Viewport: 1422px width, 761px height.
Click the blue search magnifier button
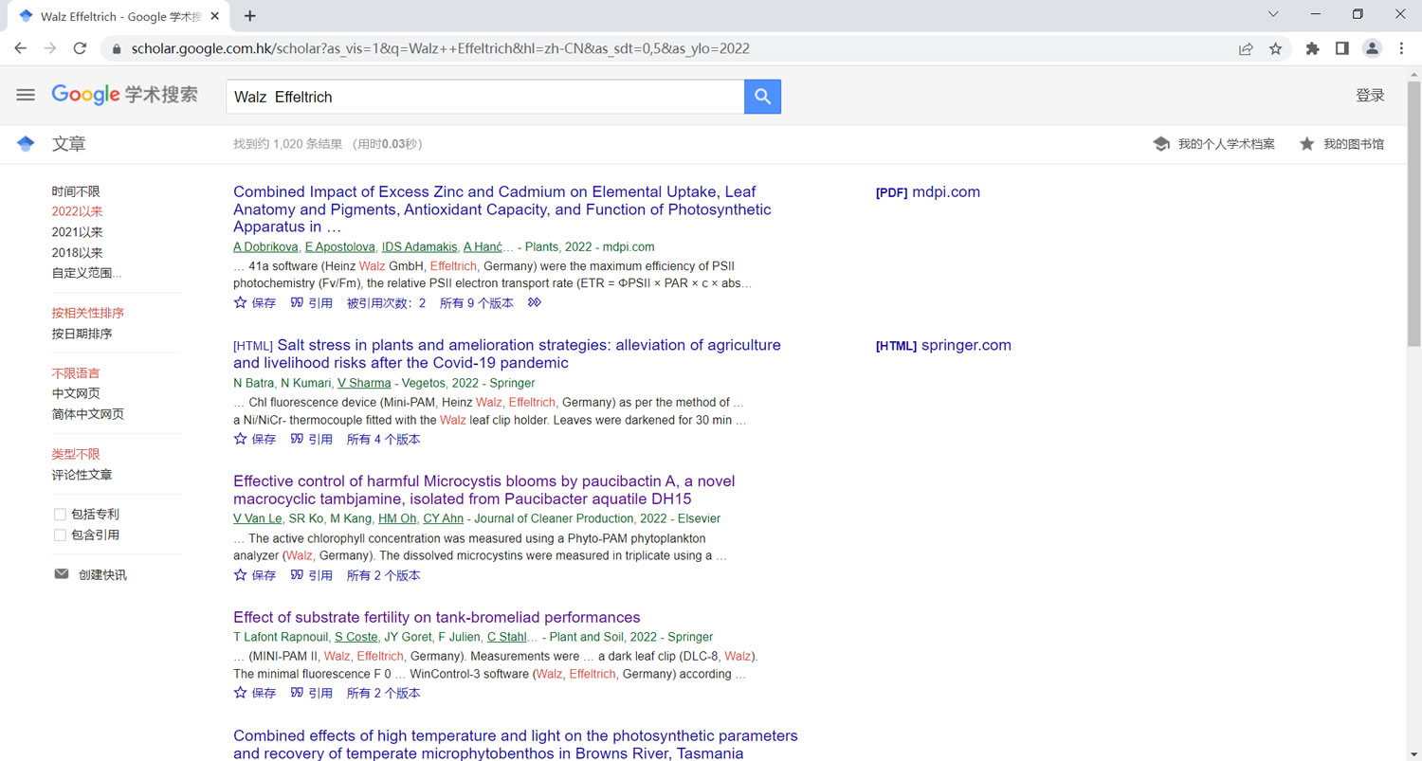tap(762, 97)
